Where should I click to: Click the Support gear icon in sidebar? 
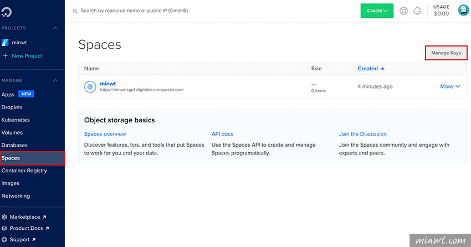(4, 239)
